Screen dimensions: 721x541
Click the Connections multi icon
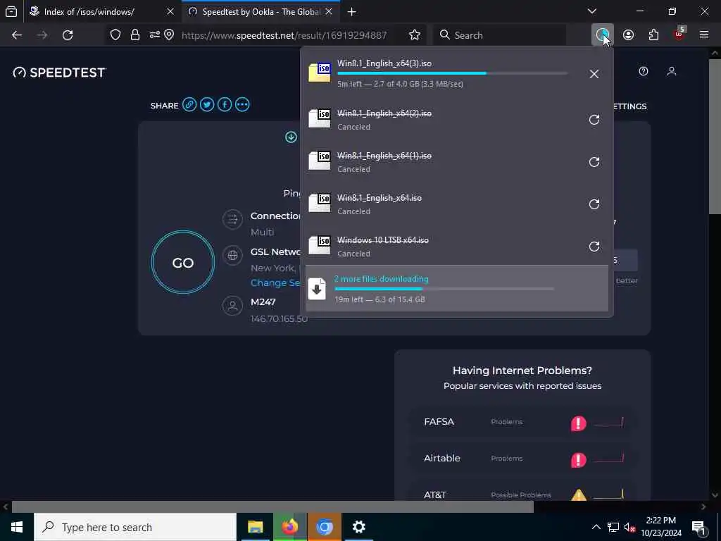tap(232, 220)
